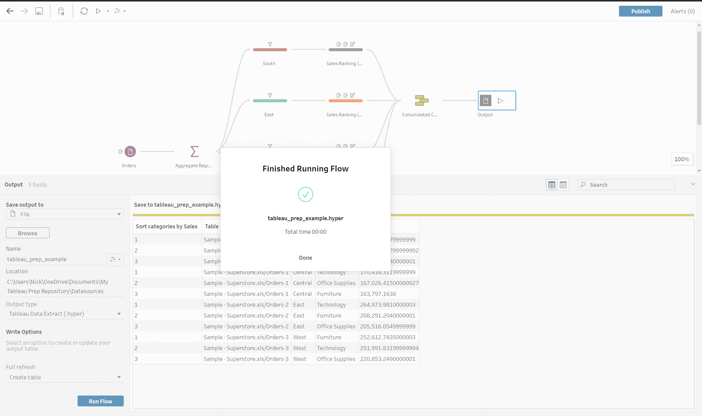The width and height of the screenshot is (702, 416).
Task: Open the Create table dropdown
Action: pyautogui.click(x=65, y=377)
